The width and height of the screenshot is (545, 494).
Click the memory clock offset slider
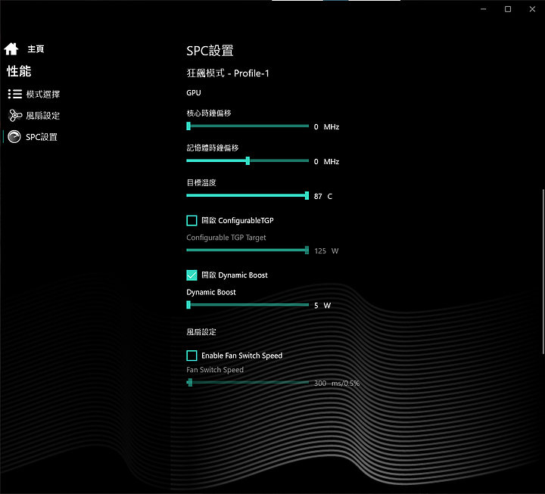pyautogui.click(x=248, y=160)
